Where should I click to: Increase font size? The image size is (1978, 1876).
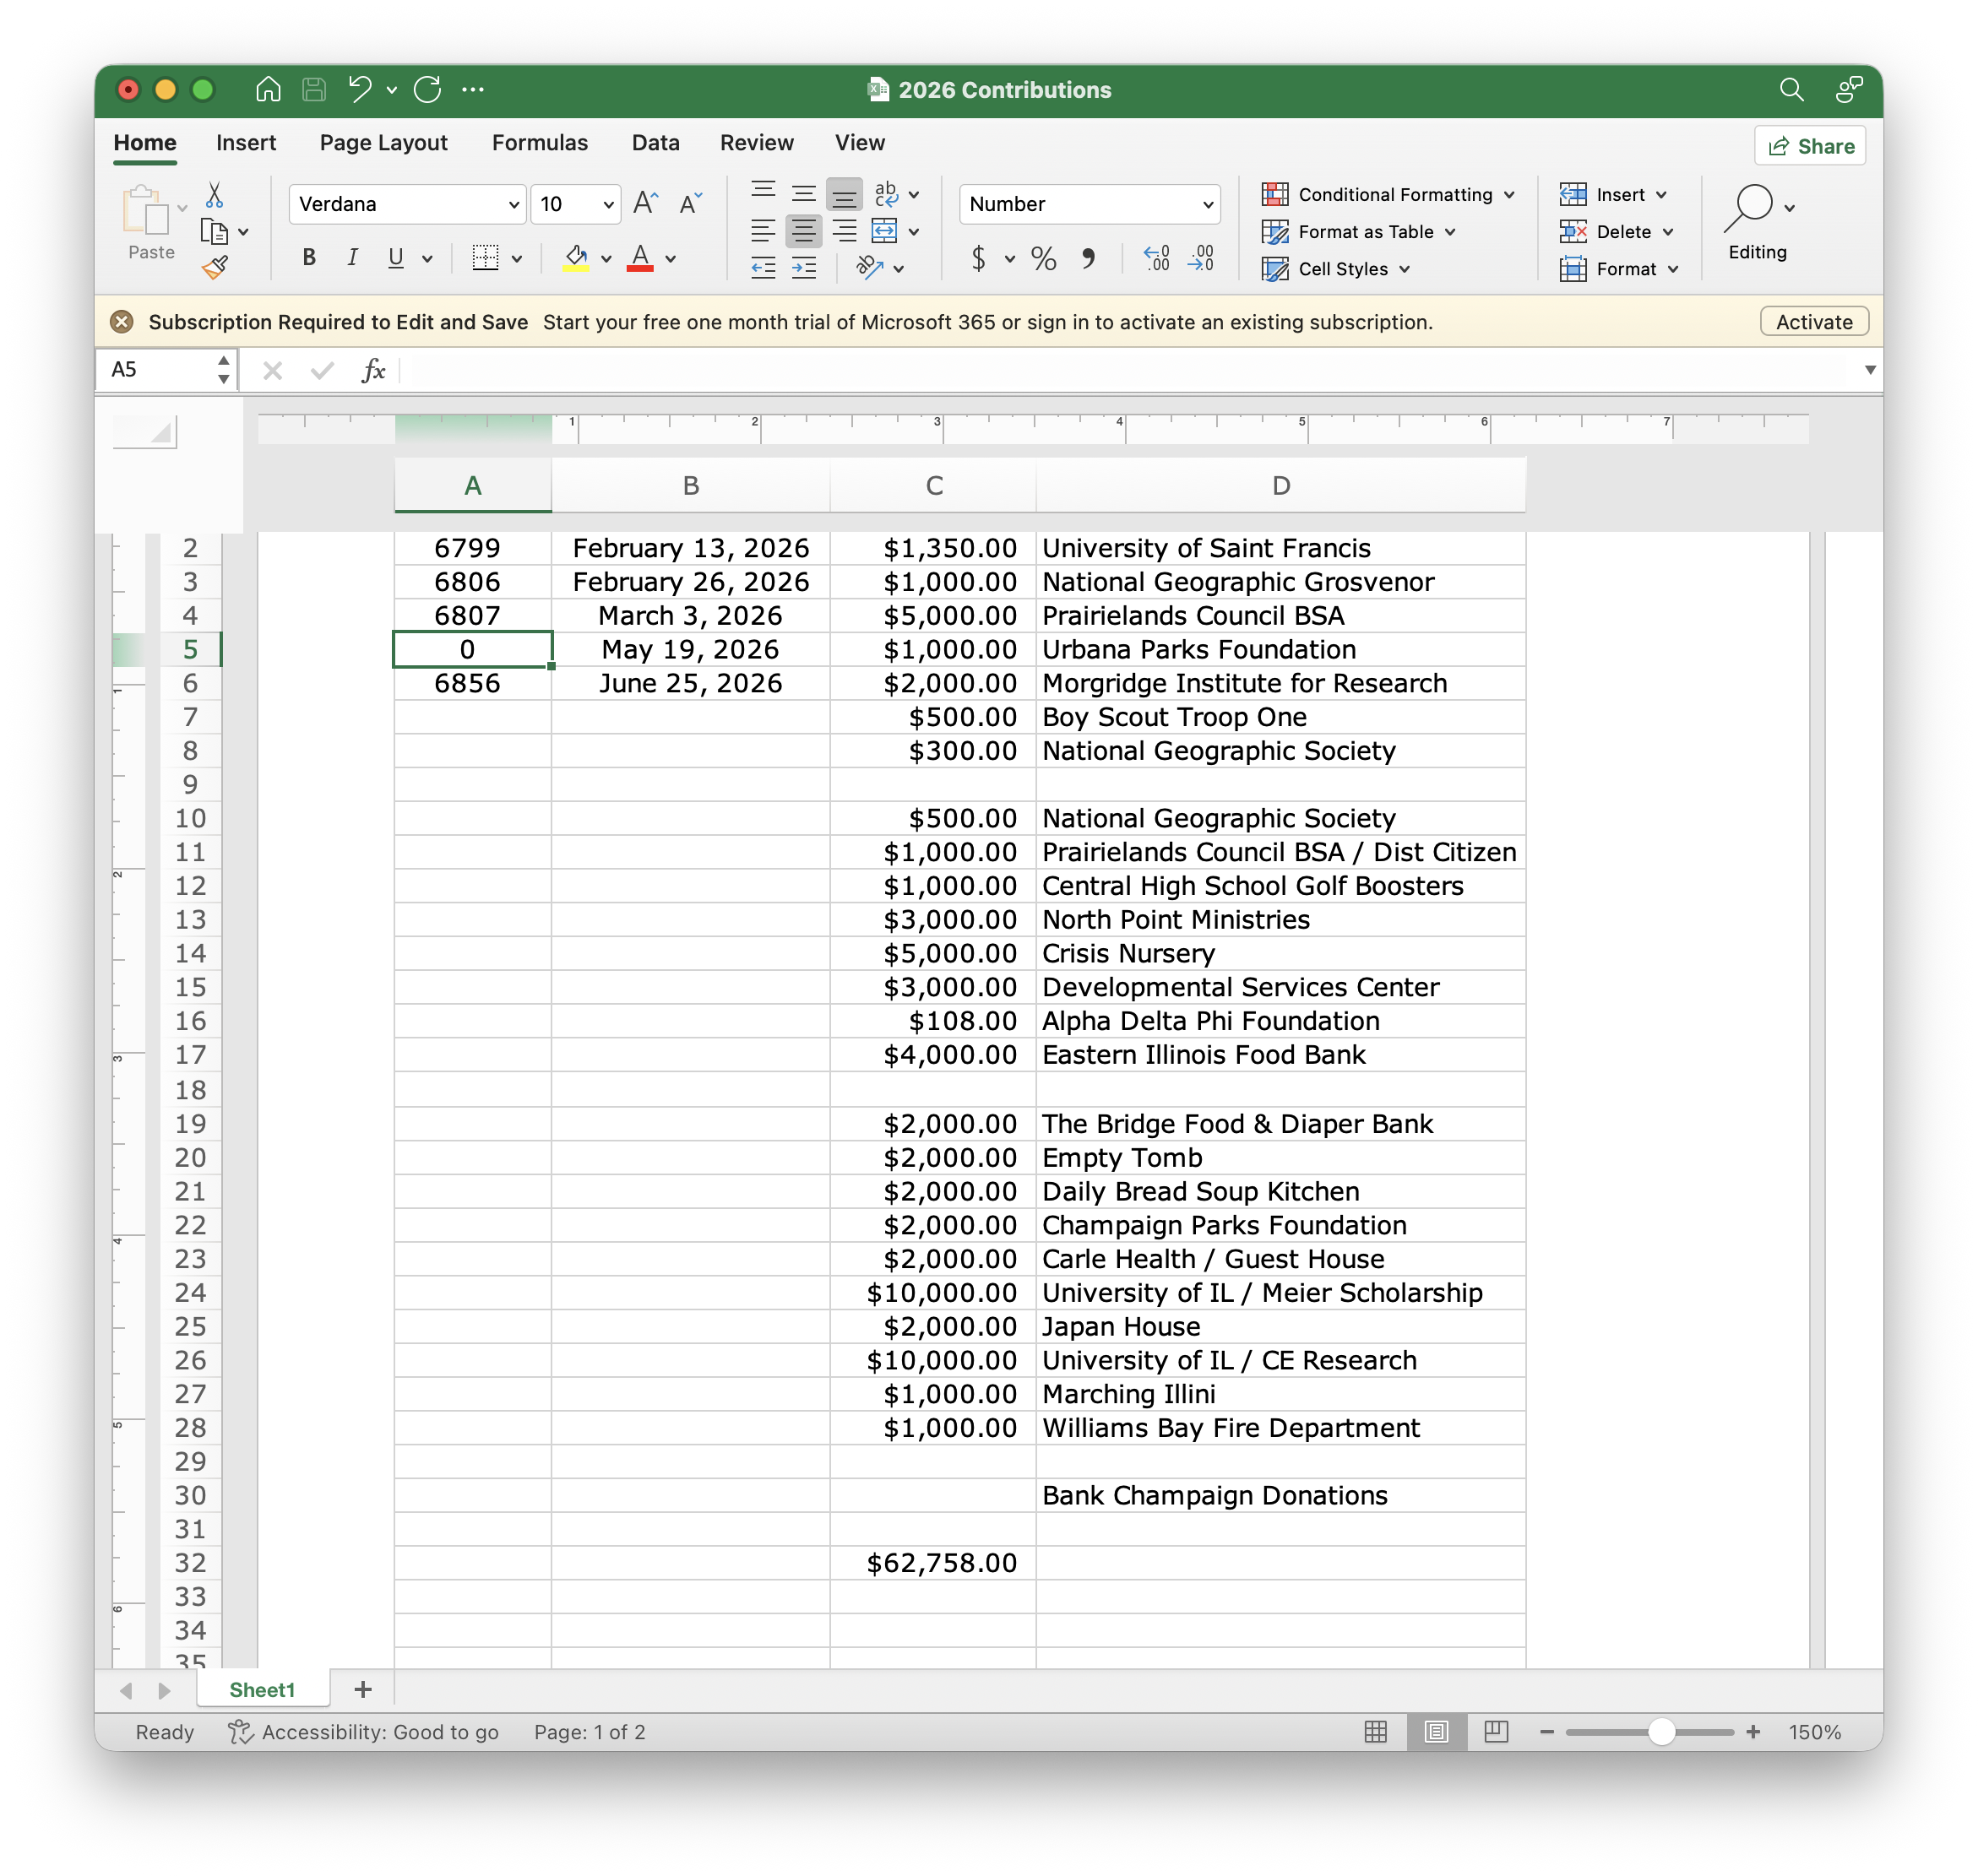645,204
